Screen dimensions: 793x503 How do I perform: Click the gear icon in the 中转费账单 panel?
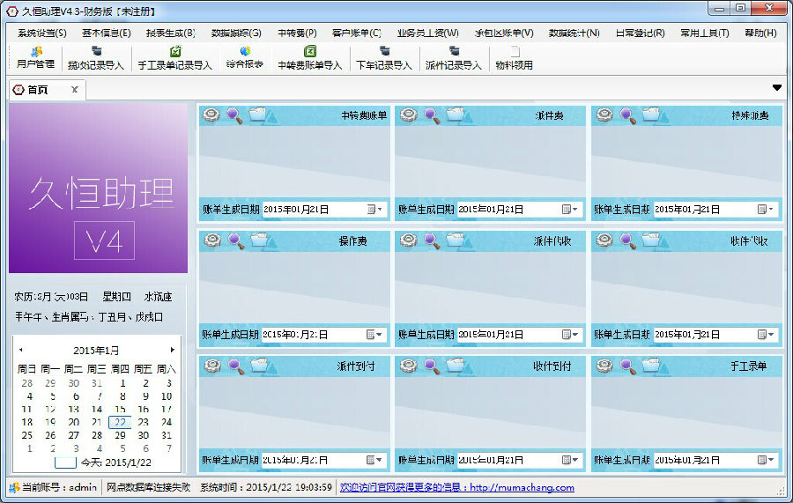(x=211, y=114)
